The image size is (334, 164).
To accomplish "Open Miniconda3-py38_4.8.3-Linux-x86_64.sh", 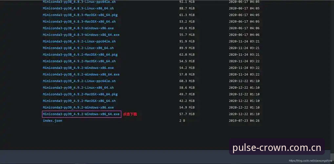I will tap(78, 9).
